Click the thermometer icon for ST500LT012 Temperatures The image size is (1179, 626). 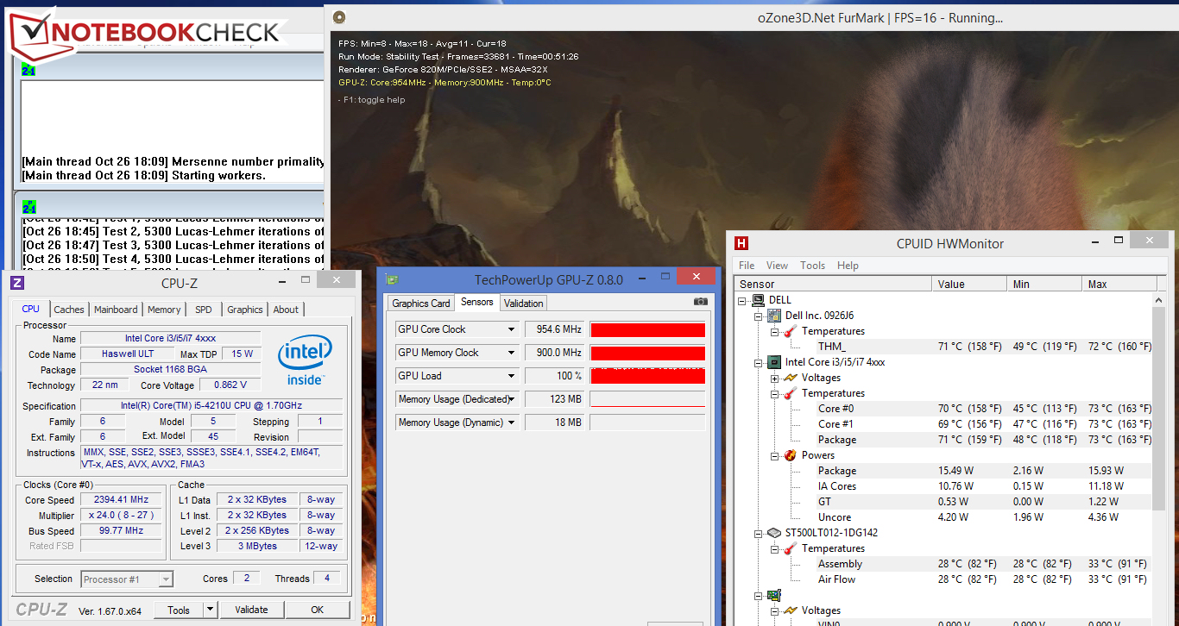(790, 548)
